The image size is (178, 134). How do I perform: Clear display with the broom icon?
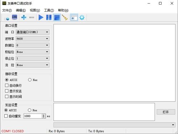[x=65, y=17]
